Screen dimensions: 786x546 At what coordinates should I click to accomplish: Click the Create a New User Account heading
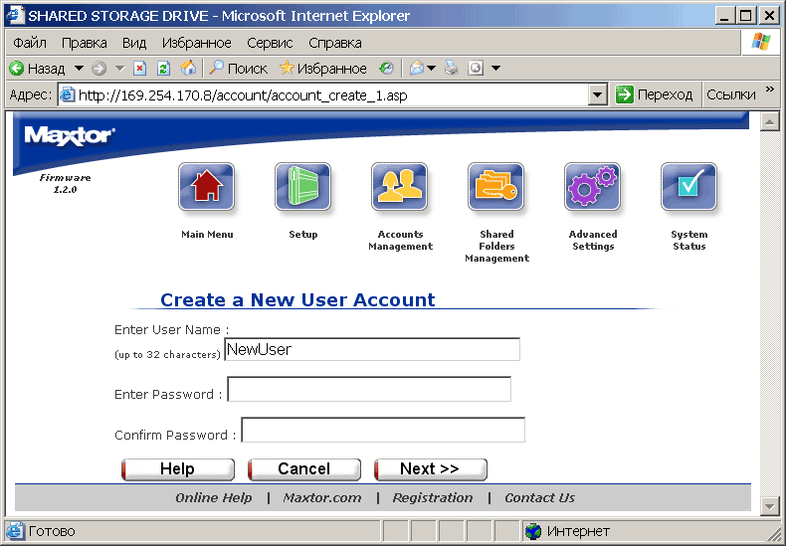pos(297,300)
